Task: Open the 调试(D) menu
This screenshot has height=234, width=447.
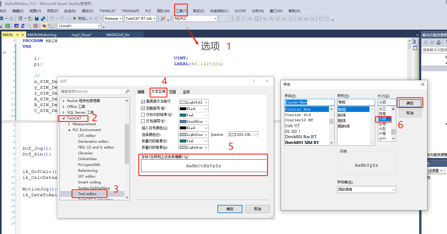Action: pos(87,11)
